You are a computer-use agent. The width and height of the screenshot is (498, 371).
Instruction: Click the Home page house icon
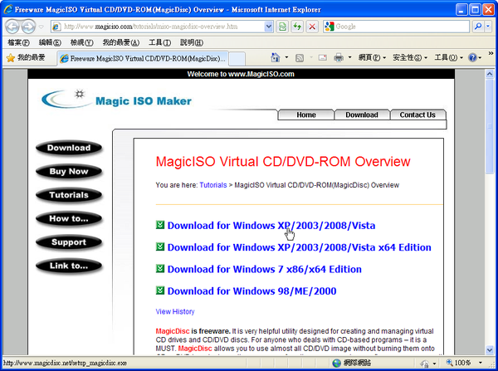276,58
